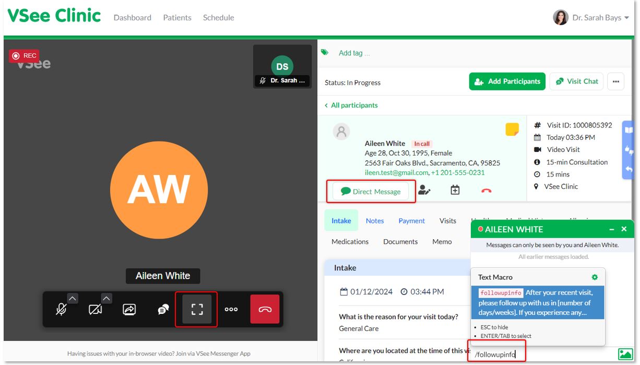
Task: Open the Visits tab
Action: tap(448, 220)
